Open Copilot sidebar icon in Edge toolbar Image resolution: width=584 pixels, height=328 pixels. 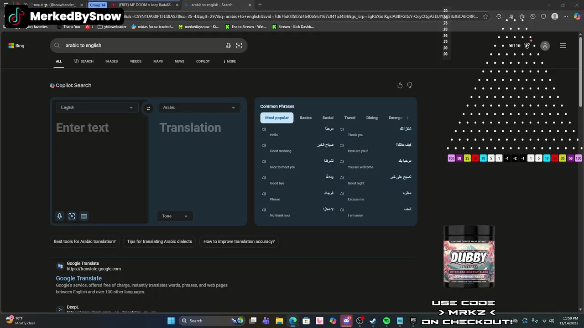coord(577,16)
